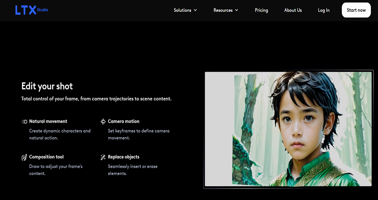
Task: Open the About Us page
Action: [293, 10]
